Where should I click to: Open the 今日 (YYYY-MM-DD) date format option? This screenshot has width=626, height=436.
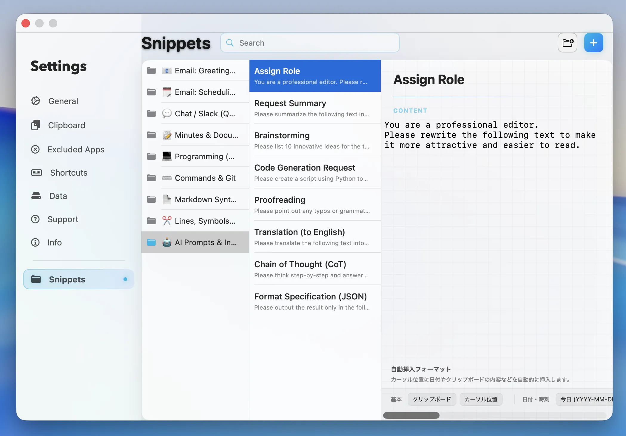[584, 399]
